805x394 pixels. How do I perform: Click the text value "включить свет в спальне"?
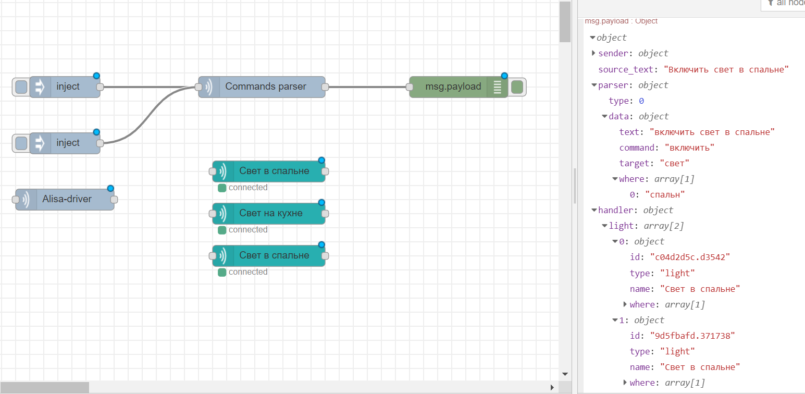pos(712,132)
